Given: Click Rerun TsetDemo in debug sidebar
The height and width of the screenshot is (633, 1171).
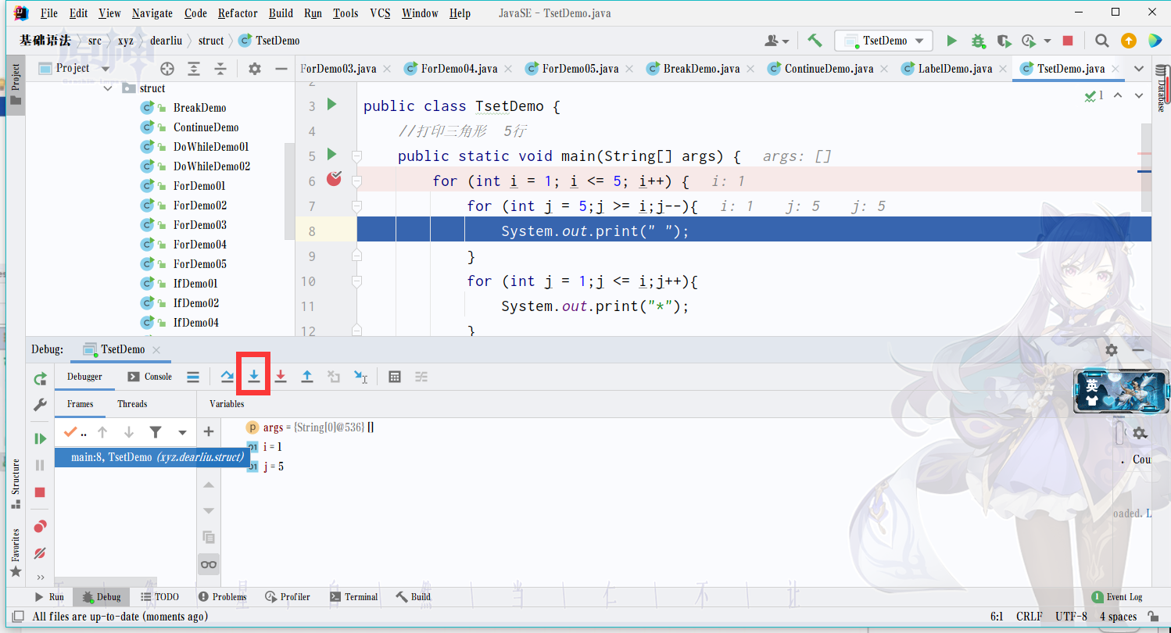Looking at the screenshot, I should point(40,379).
